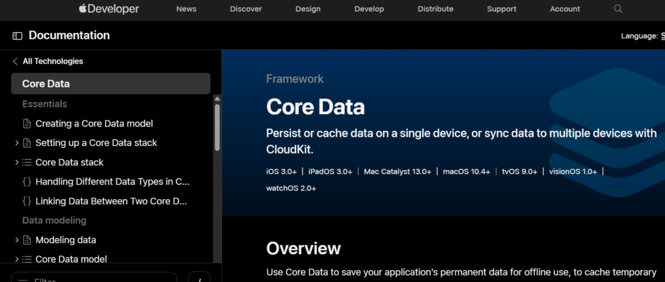
Task: Select Core Data in the sidebar
Action: click(x=110, y=84)
